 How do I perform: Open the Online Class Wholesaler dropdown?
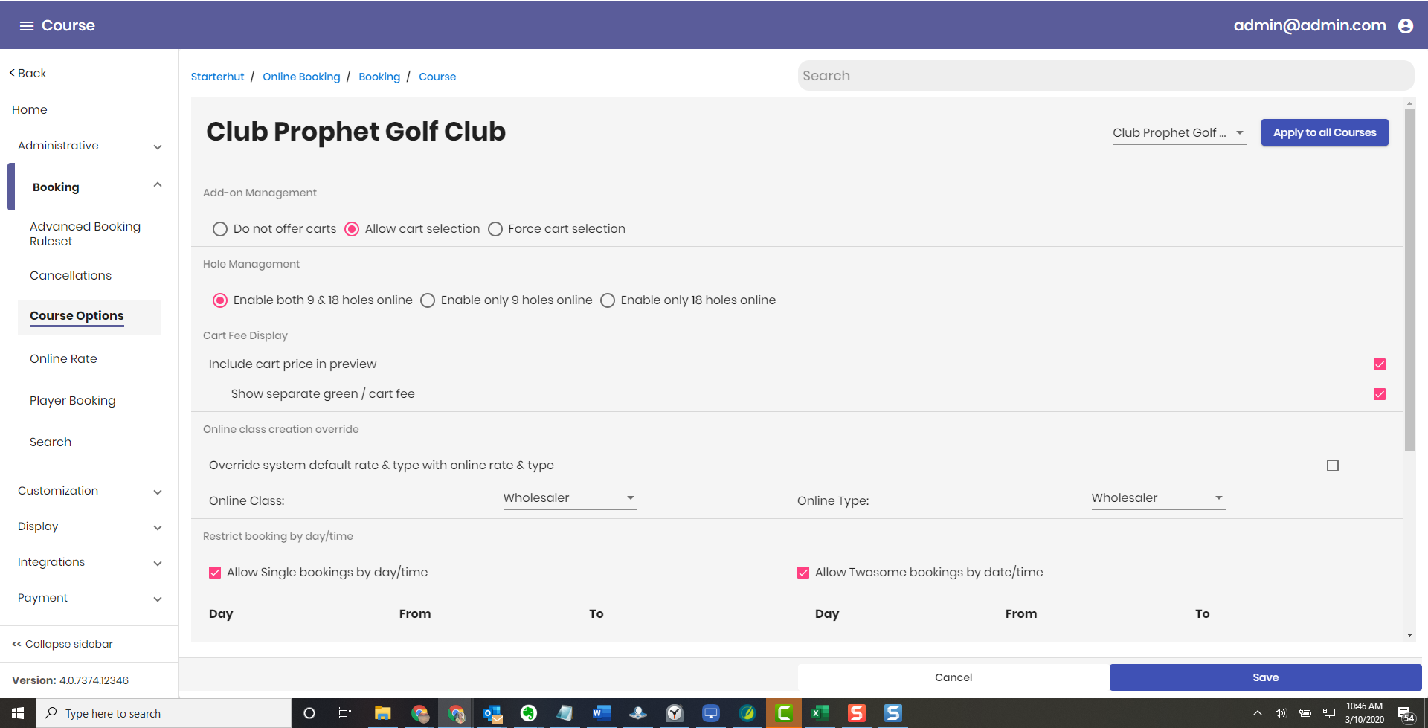570,498
